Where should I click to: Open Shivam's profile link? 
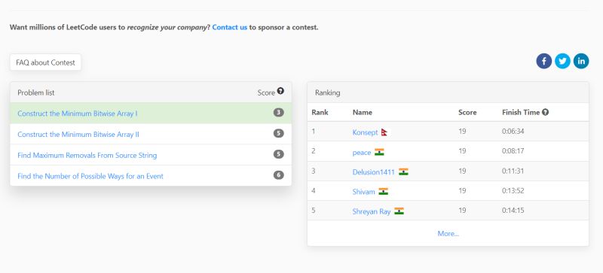(x=363, y=192)
